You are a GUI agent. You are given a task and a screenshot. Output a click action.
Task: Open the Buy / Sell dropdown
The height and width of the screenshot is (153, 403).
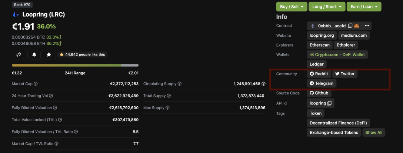(292, 7)
